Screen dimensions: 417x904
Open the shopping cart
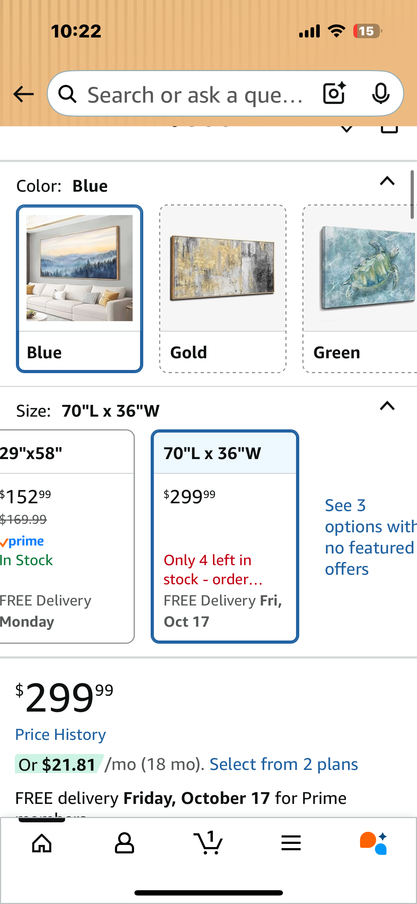(208, 843)
